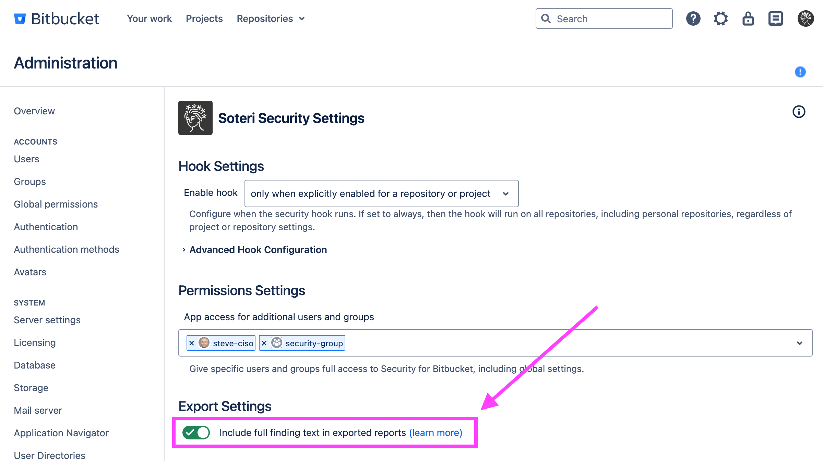The image size is (823, 461).
Task: Click the blue exclamation alert badge
Action: (x=800, y=72)
